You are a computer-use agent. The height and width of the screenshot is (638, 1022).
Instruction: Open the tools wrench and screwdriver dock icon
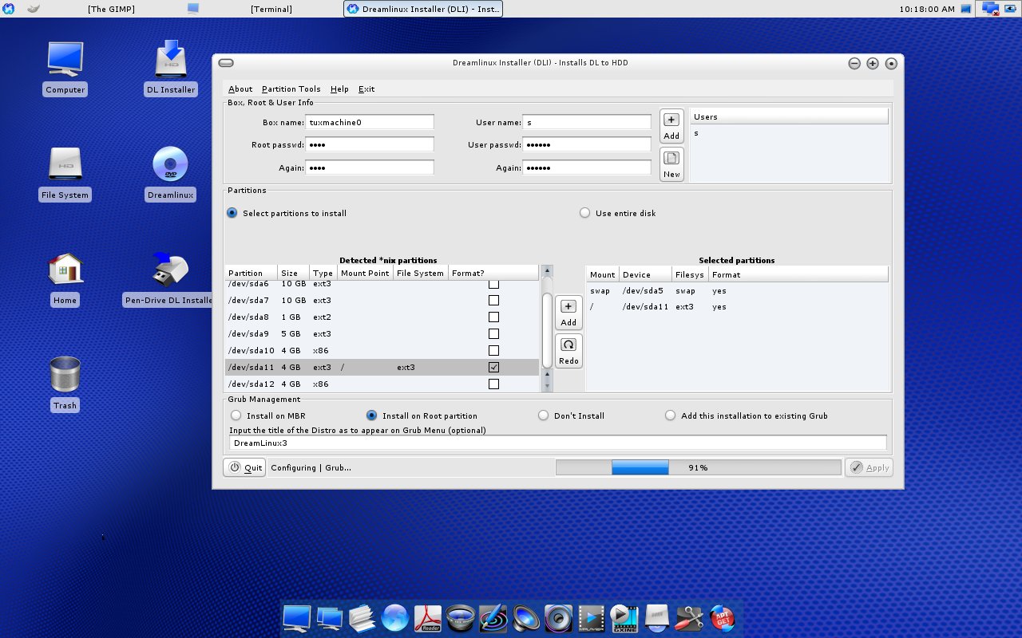point(689,618)
